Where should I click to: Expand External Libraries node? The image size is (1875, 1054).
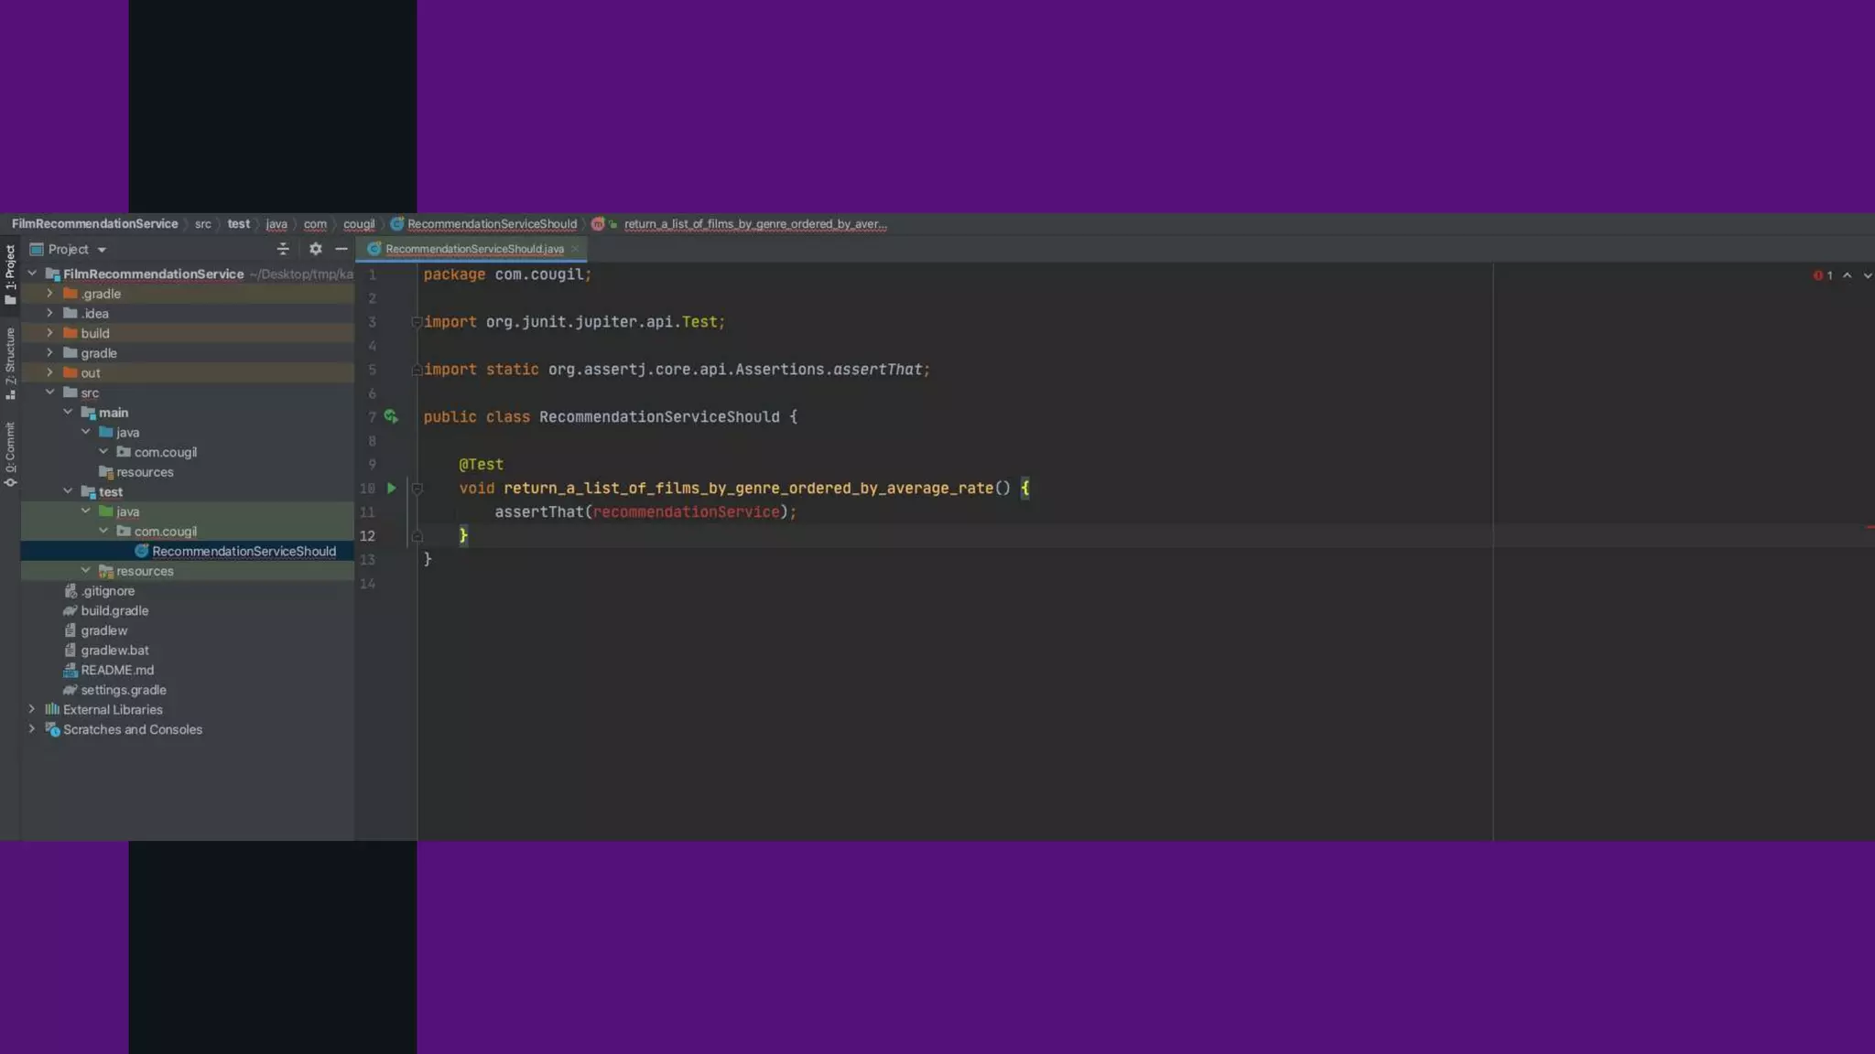[x=32, y=709]
